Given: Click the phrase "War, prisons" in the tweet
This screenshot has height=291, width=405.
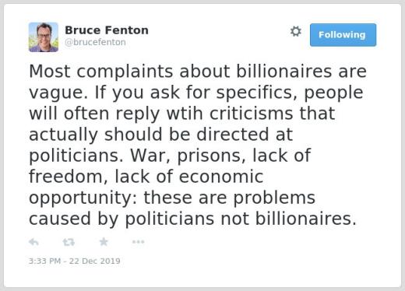Looking at the screenshot, I should tap(188, 156).
